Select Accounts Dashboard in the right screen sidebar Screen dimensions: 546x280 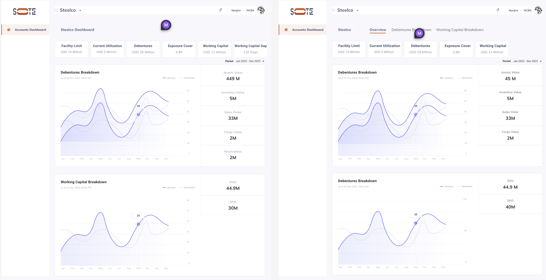tap(303, 30)
